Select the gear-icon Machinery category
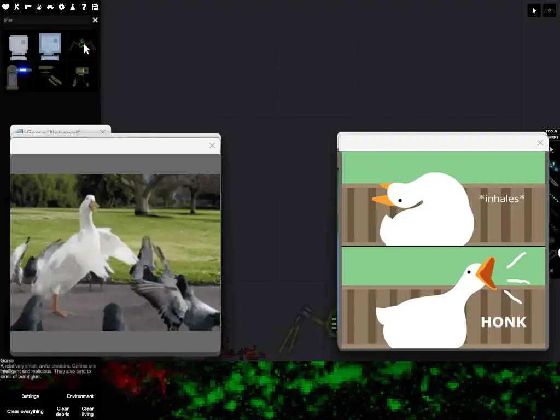Screen dimensions: 560x420 [61, 7]
